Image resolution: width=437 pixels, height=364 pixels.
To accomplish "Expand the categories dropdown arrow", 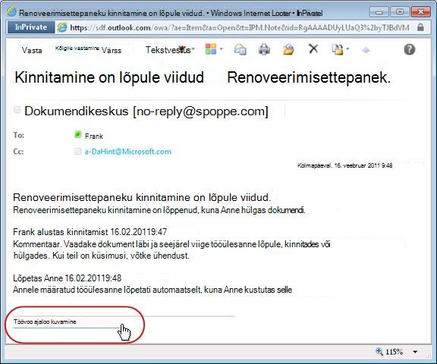I will point(222,49).
